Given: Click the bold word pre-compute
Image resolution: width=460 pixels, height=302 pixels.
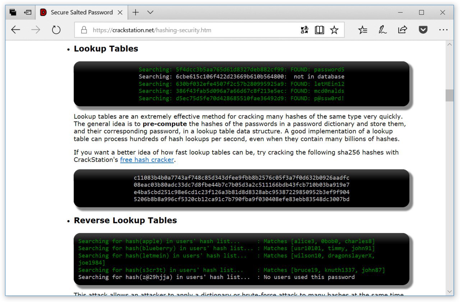Looking at the screenshot, I should tap(165, 124).
